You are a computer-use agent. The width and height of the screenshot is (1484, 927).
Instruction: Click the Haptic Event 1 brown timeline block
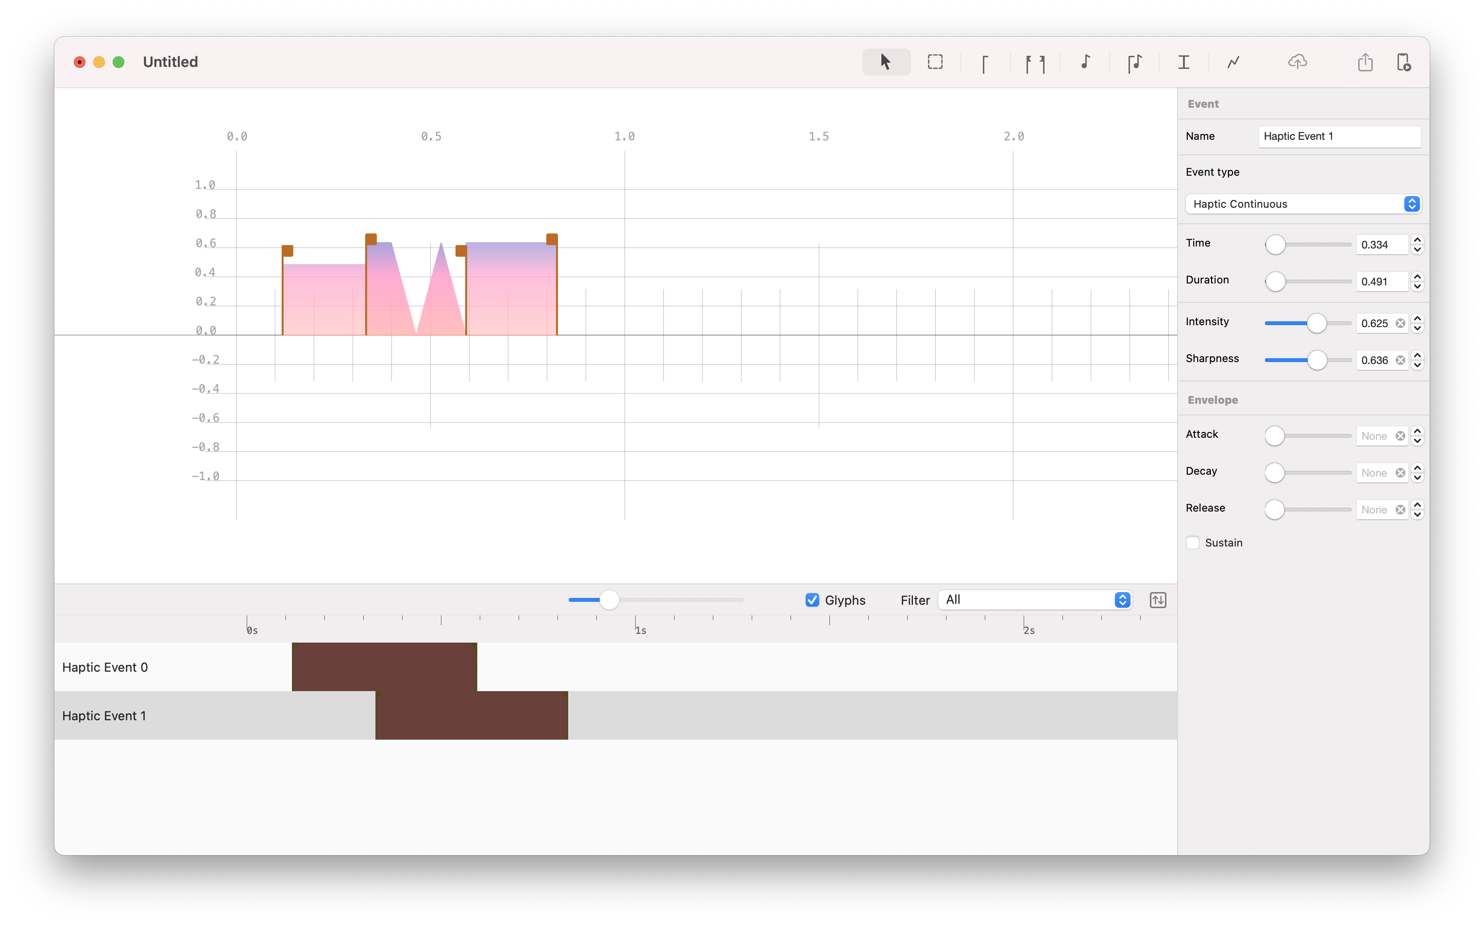pos(472,715)
